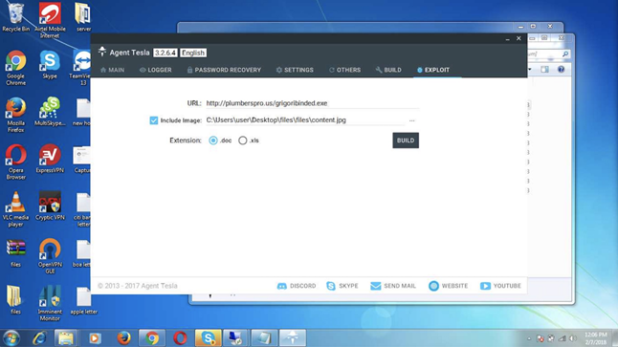Select the files WinRAR archive icon
Viewport: 618px width, 347px height.
[15, 253]
